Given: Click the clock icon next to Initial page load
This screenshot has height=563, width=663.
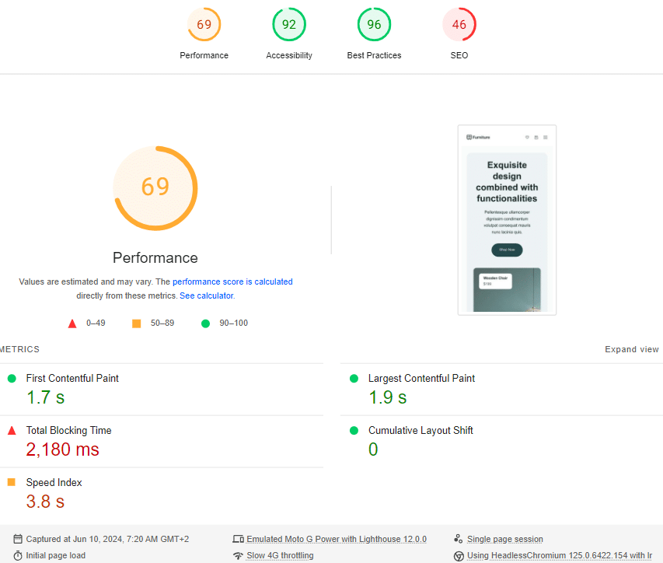Looking at the screenshot, I should point(17,555).
